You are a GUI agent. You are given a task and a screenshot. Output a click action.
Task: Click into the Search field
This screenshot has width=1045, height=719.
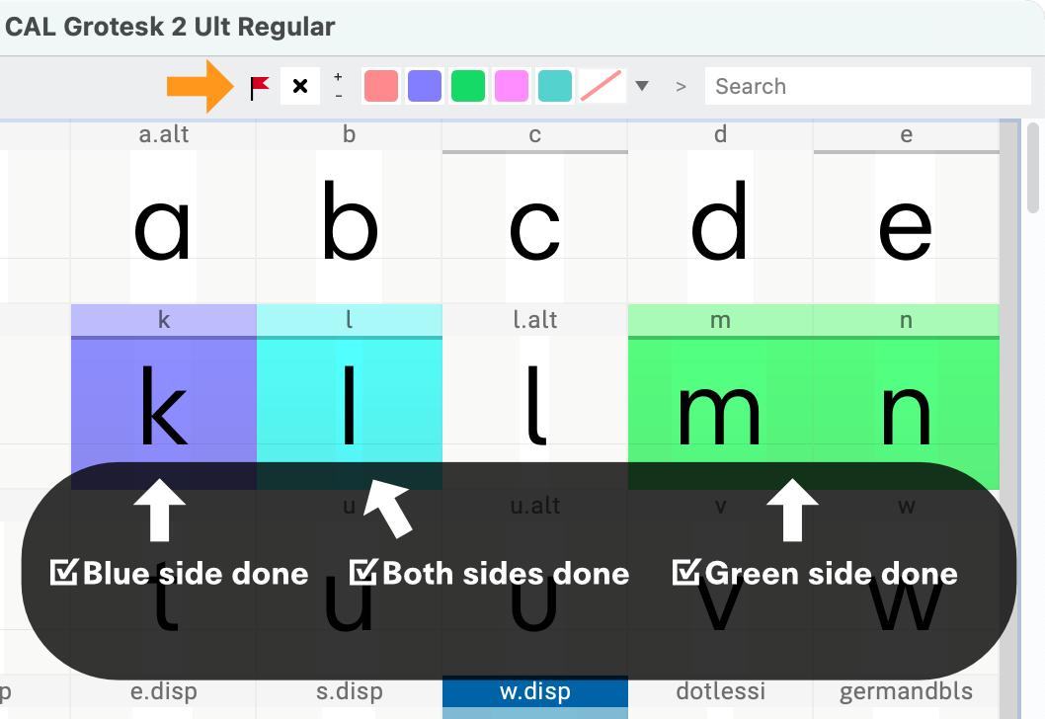pos(868,86)
